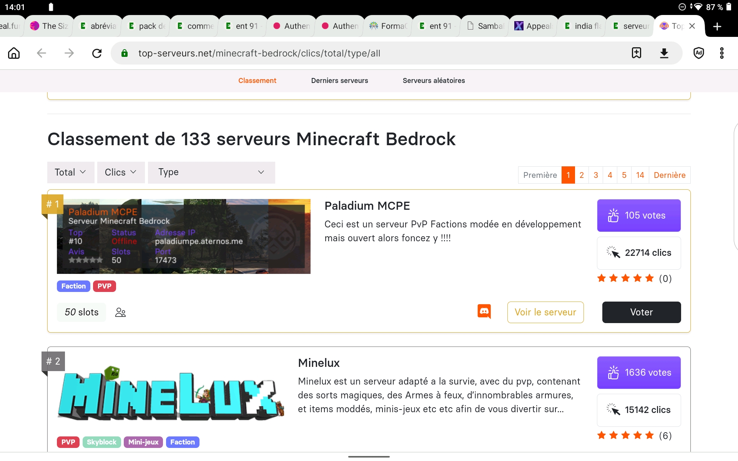The image size is (738, 461).
Task: Click the Minelux logo banner
Action: [x=171, y=393]
